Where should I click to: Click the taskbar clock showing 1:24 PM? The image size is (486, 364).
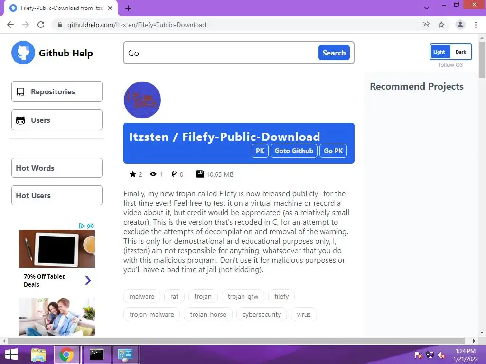coord(466,351)
